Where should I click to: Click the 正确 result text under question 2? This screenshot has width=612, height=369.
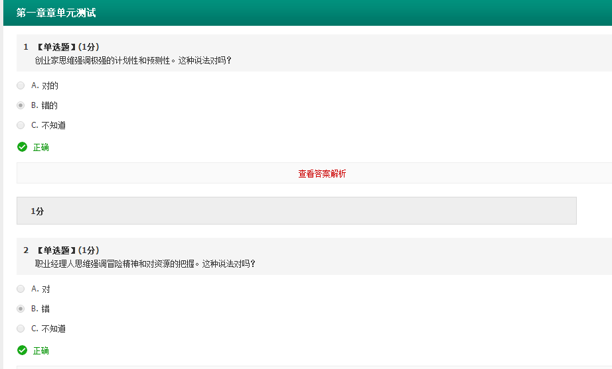41,350
